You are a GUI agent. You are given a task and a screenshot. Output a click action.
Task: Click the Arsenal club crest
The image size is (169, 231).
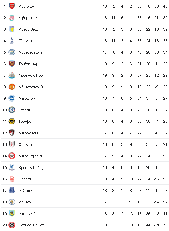tap(12, 6)
